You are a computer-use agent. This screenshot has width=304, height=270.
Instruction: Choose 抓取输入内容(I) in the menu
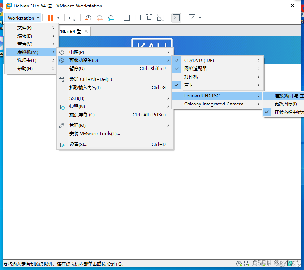point(115,88)
